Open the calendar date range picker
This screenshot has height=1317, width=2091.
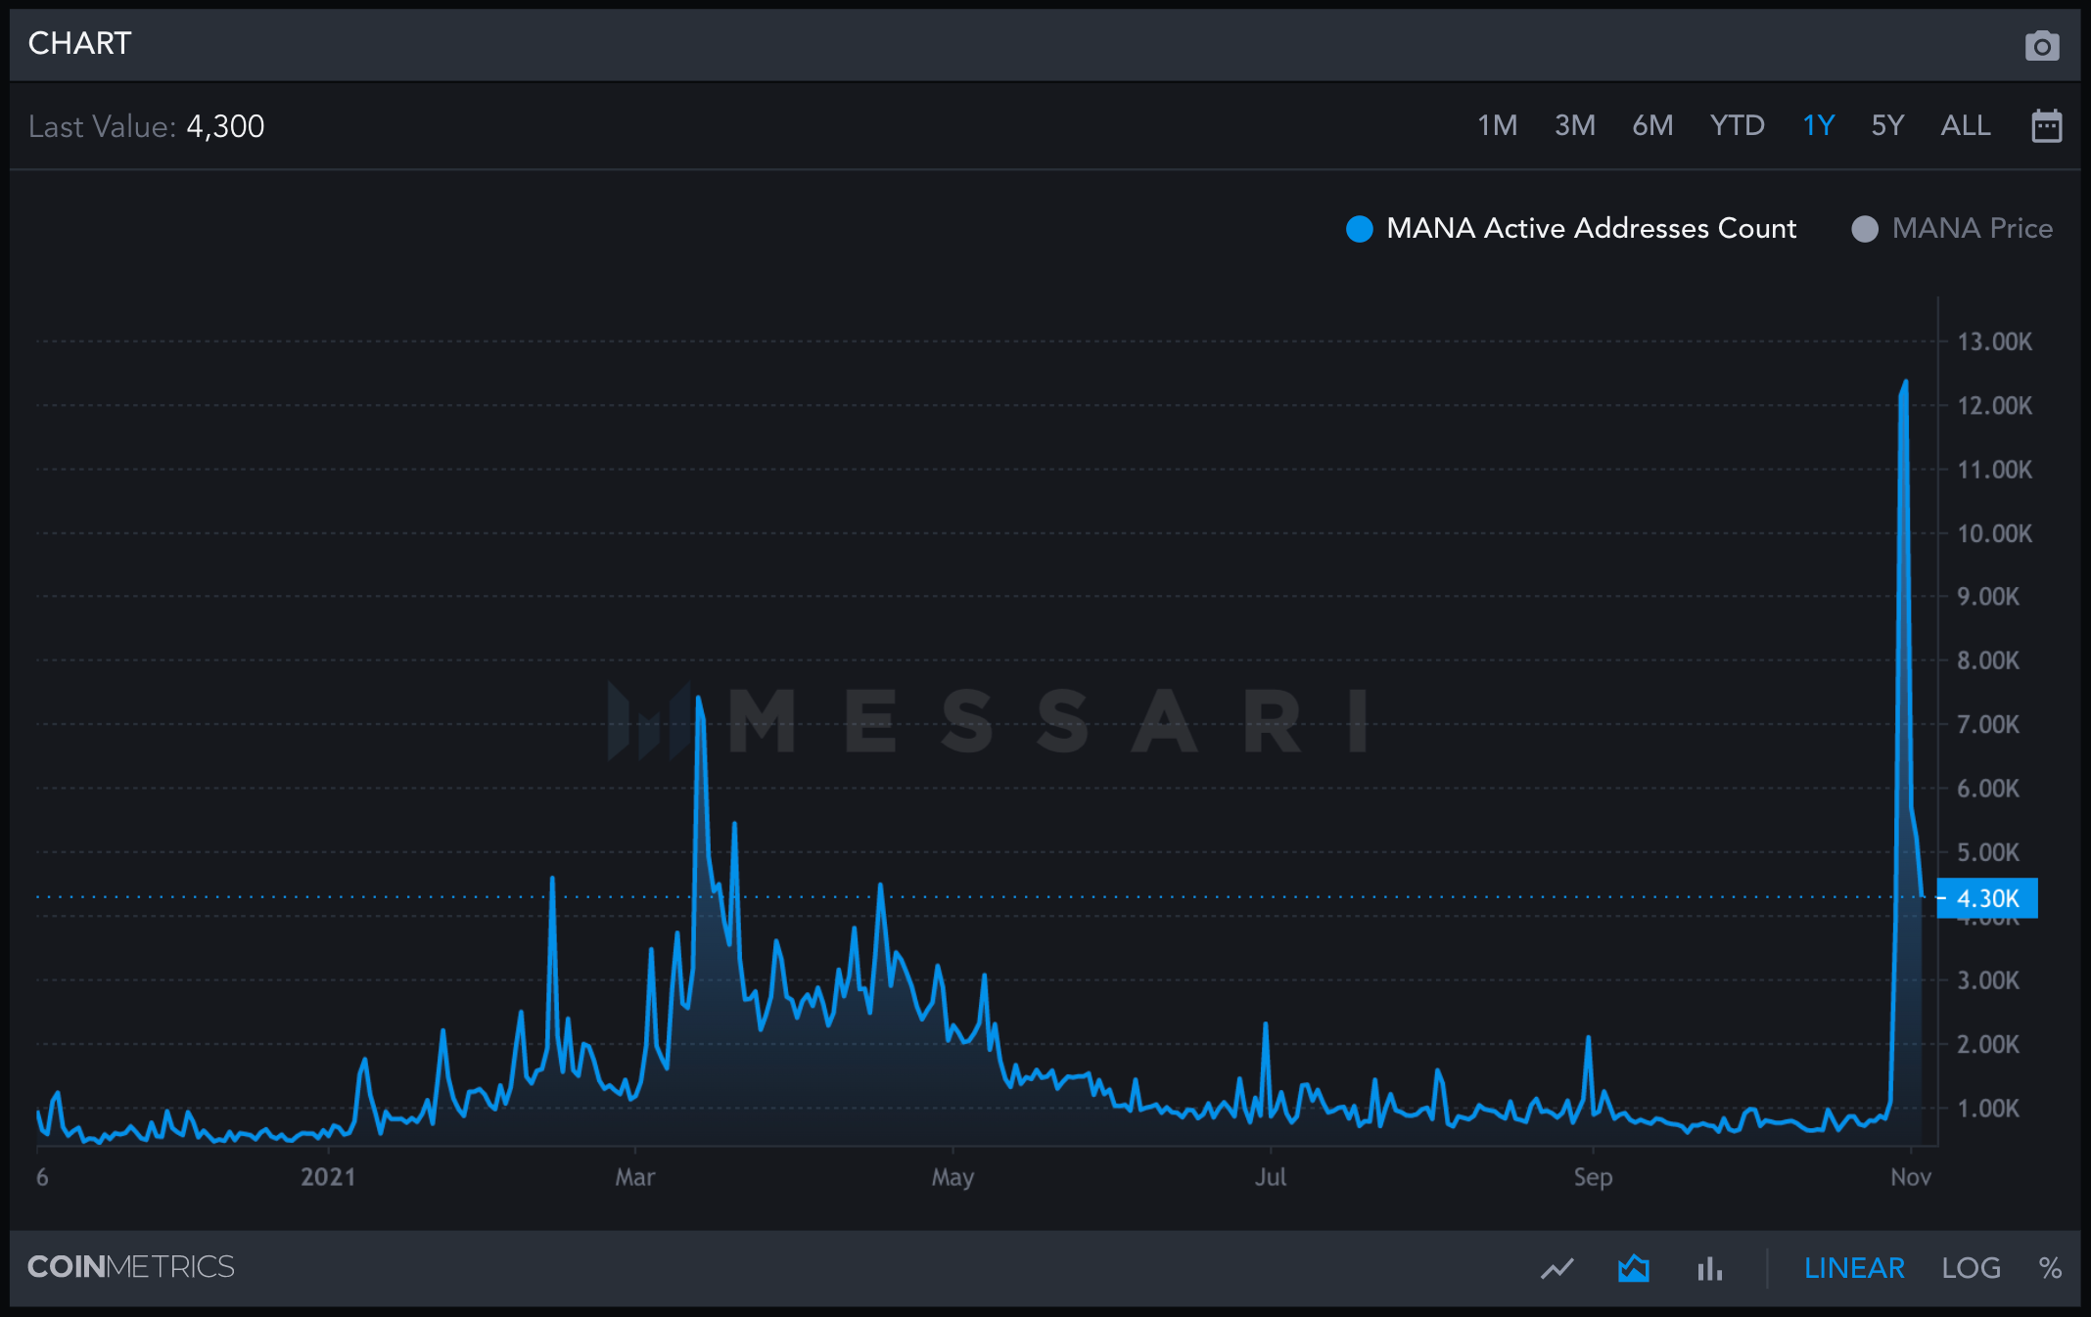(x=2046, y=126)
